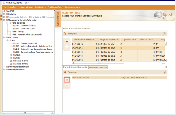Collapse the Plano de contas node

tap(7, 23)
